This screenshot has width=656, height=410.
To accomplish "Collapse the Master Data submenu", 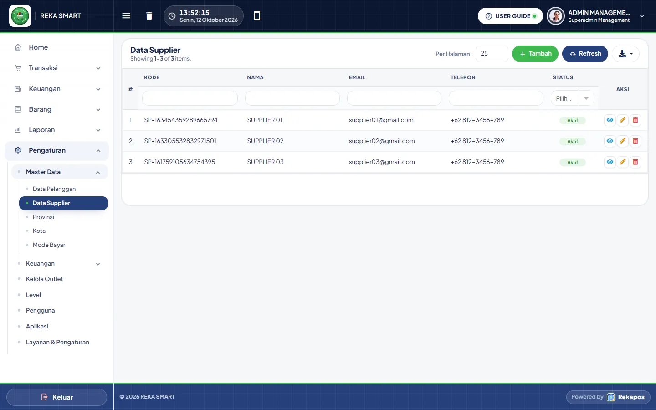I will pyautogui.click(x=60, y=172).
